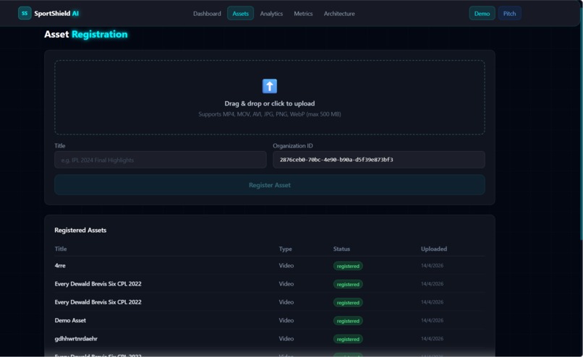Click the Status column header

pyautogui.click(x=341, y=249)
